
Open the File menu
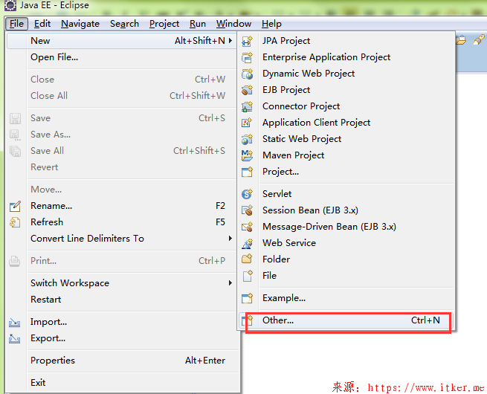pos(16,24)
